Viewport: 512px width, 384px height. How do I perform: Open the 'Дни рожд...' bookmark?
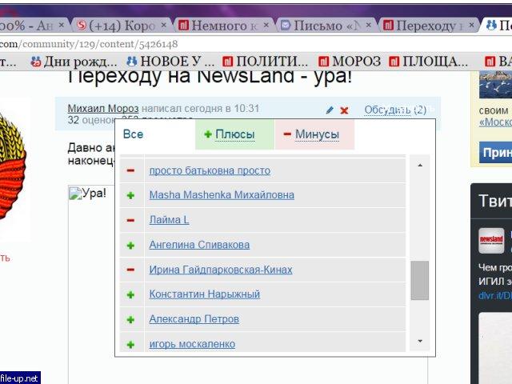coord(74,62)
